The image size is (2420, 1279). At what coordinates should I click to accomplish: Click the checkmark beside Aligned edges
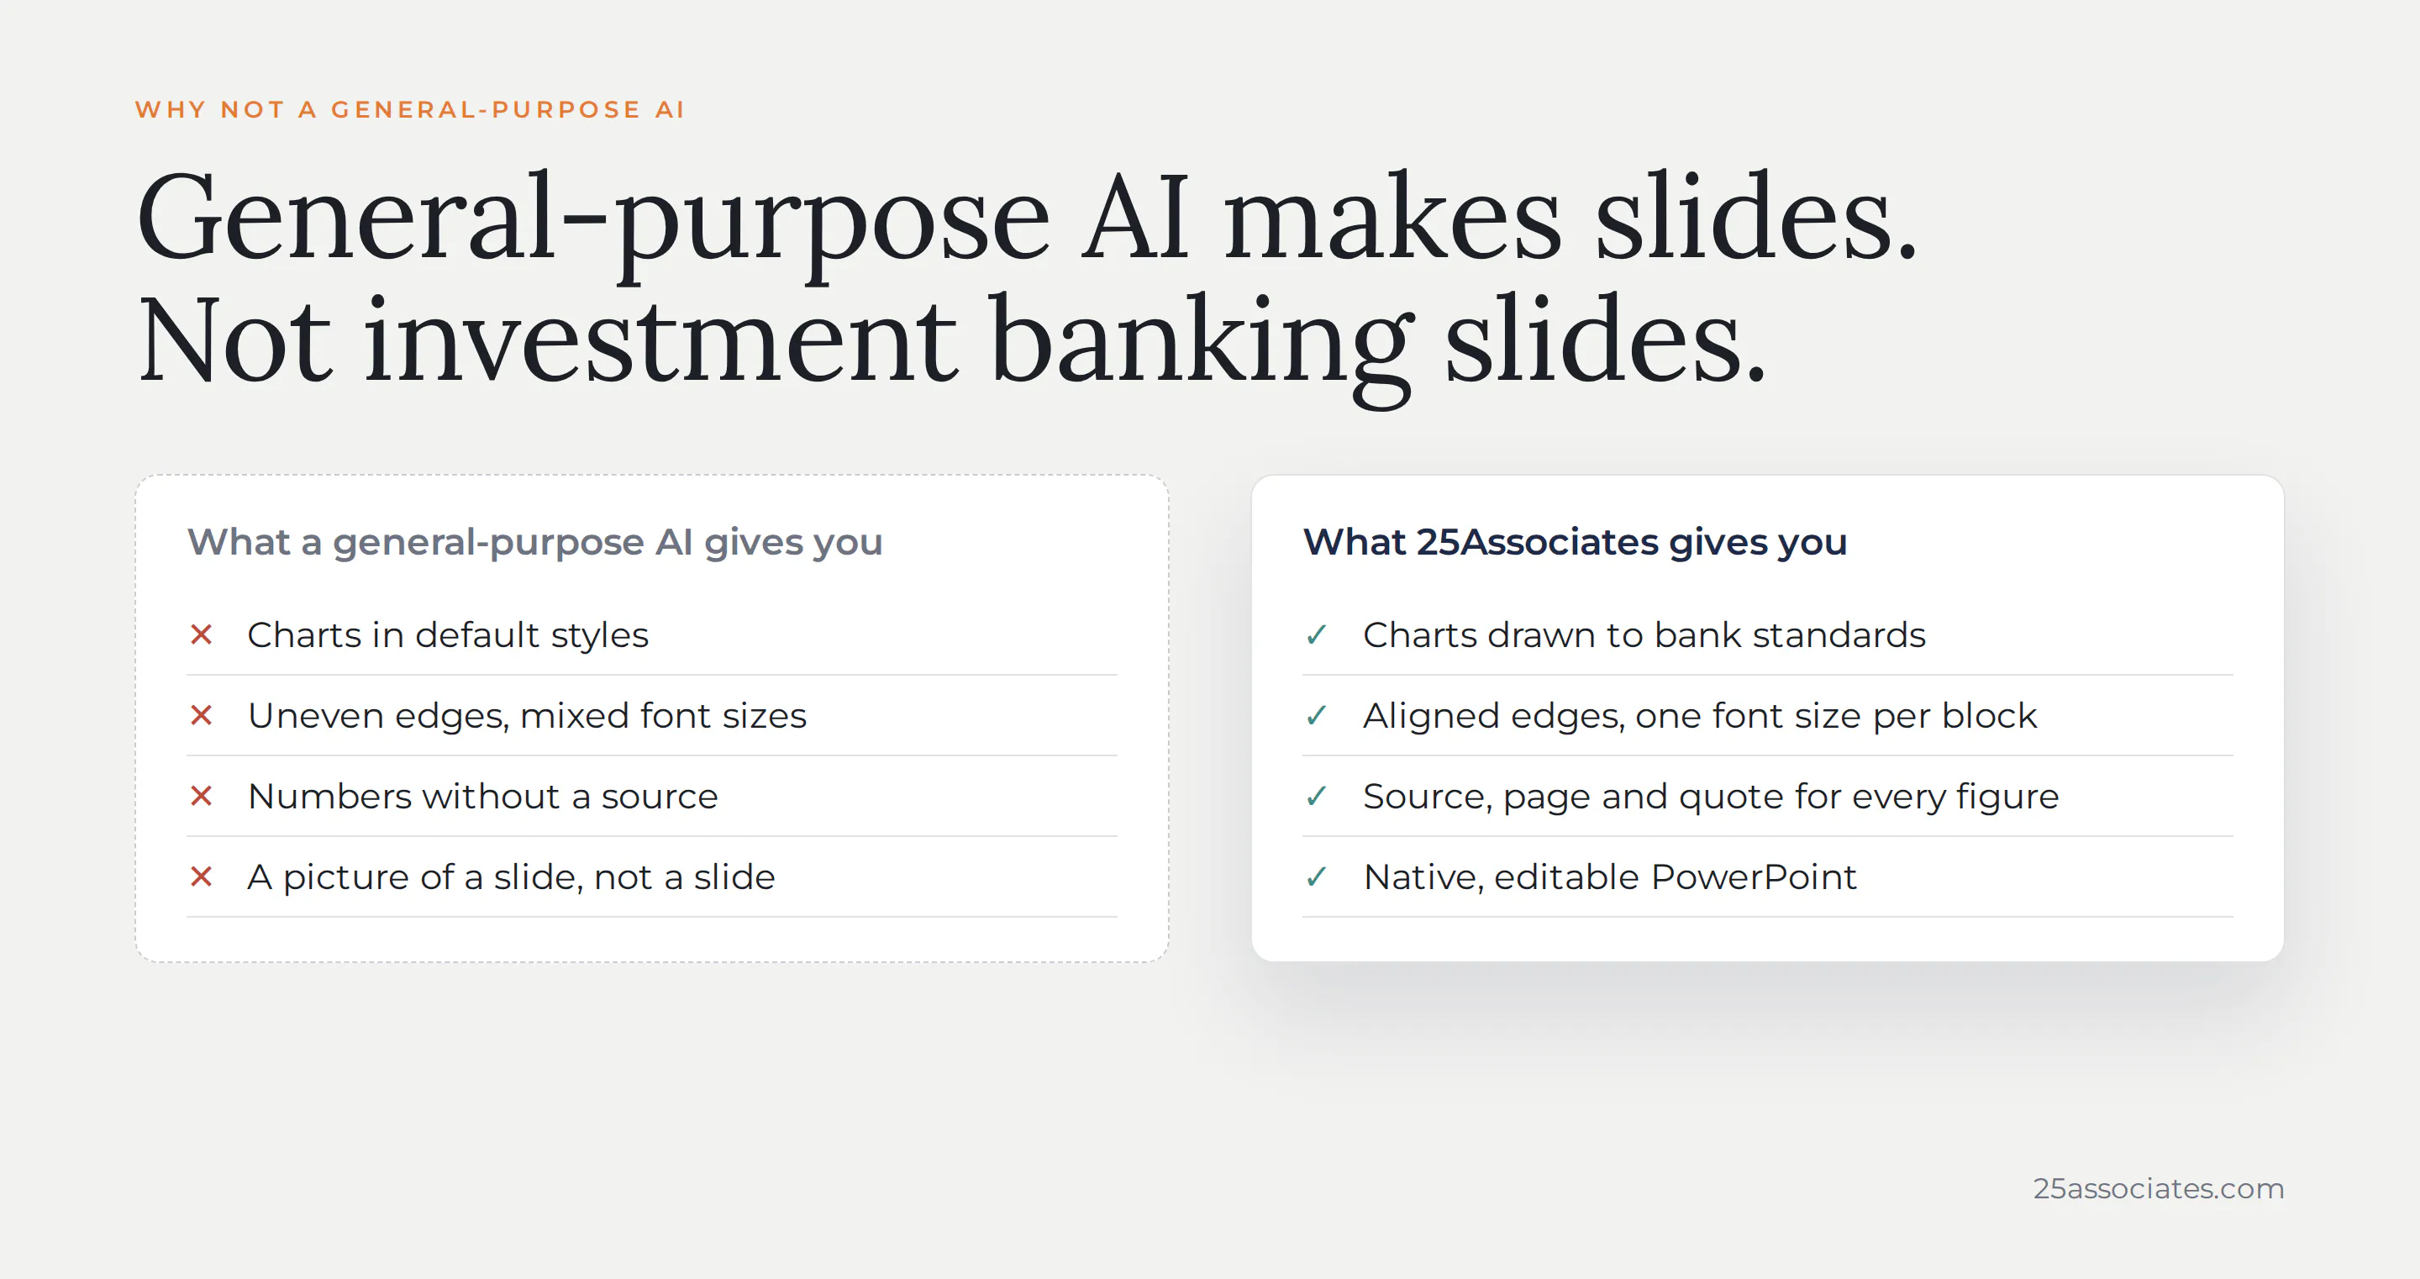tap(1317, 716)
